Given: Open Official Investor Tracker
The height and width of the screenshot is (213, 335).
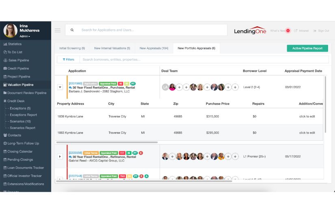Looking at the screenshot, I should 22,176.
